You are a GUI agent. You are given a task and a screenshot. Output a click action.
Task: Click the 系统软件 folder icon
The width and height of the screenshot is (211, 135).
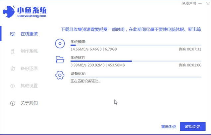click(60, 60)
